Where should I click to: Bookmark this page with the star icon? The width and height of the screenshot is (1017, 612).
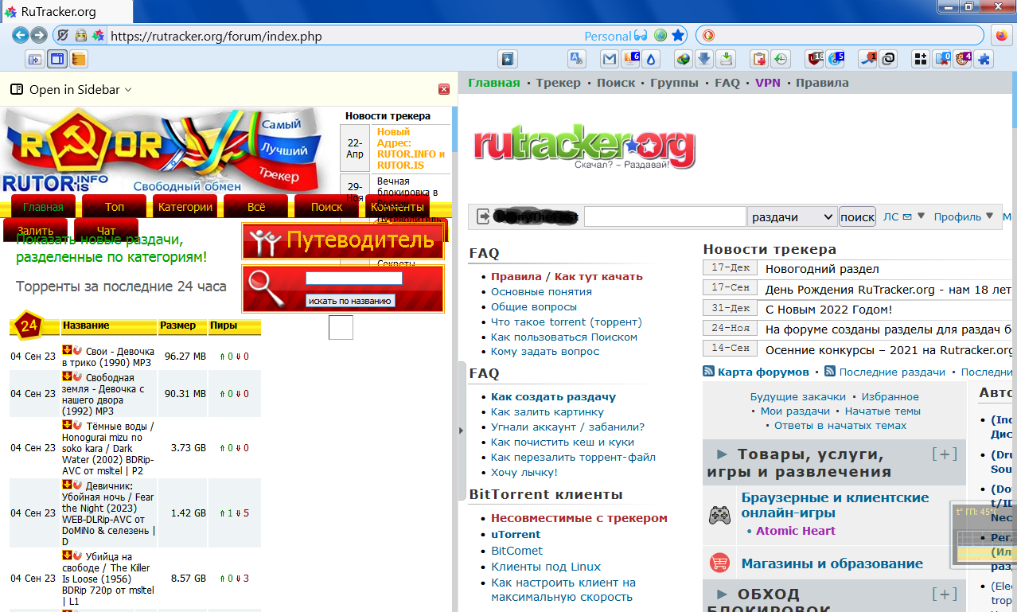click(x=678, y=36)
